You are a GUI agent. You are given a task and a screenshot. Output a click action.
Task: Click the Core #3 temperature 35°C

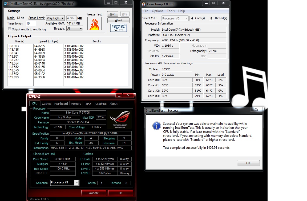pyautogui.click(x=176, y=96)
